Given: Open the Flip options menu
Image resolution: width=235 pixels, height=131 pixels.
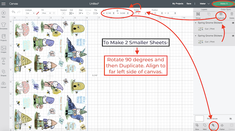Looking at the screenshot, I should click(x=96, y=13).
